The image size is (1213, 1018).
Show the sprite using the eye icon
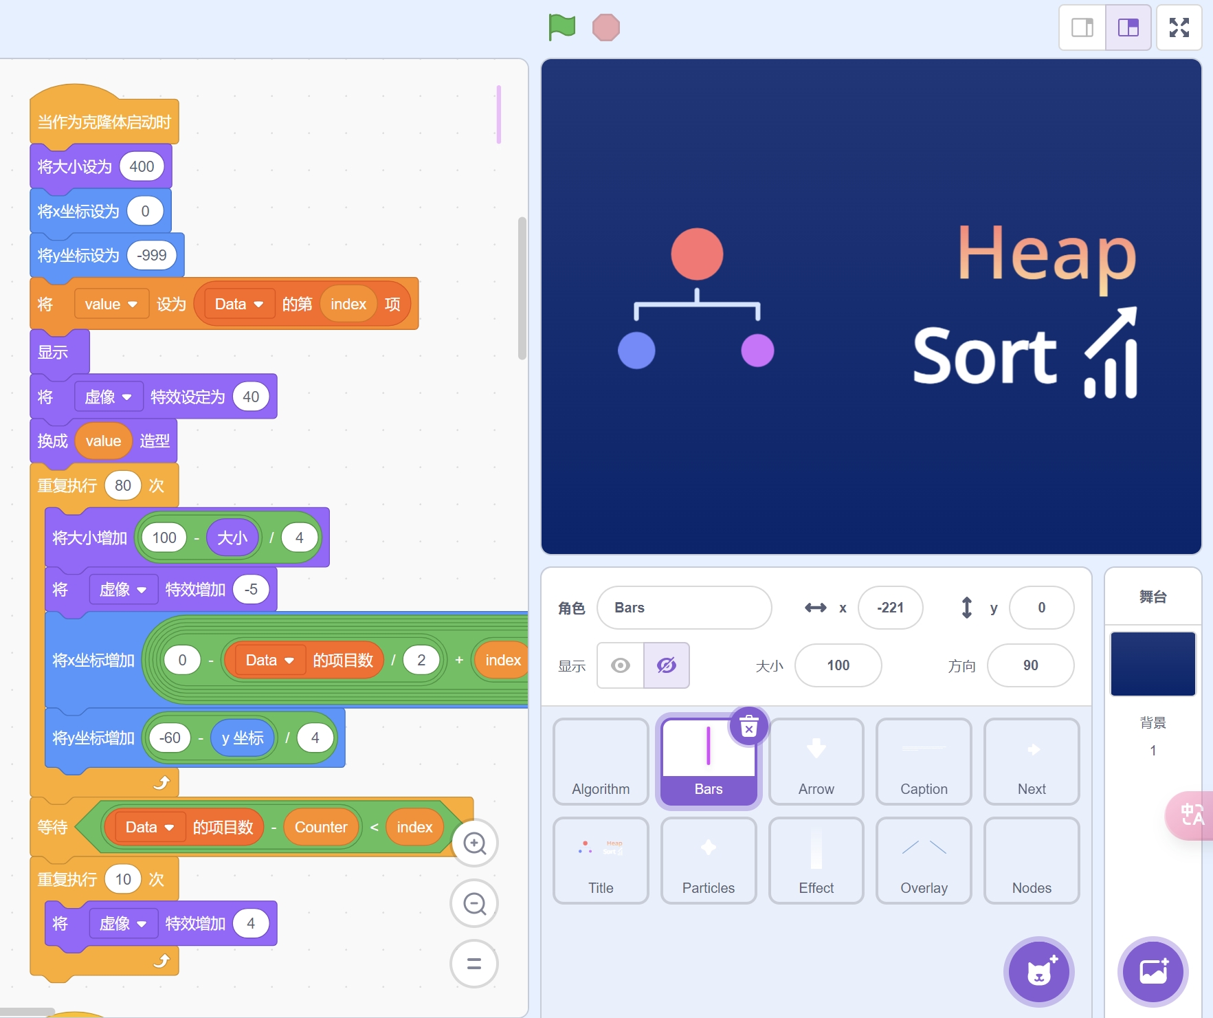[x=621, y=665]
